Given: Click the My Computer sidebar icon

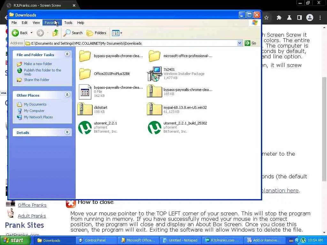Looking at the screenshot, I should pos(19,111).
